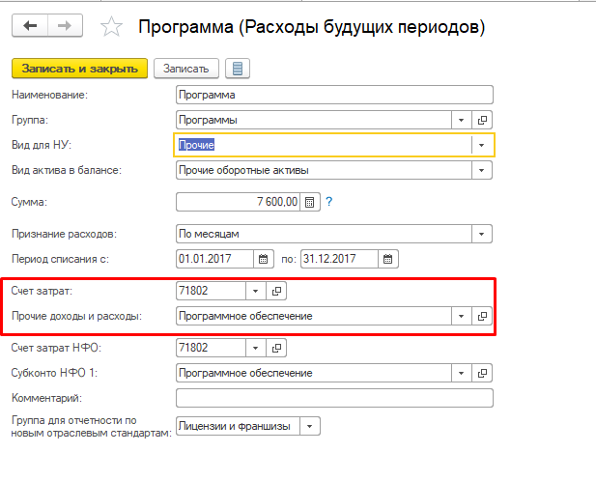
Task: Open calendar for end date 31.12.2017
Action: (387, 259)
